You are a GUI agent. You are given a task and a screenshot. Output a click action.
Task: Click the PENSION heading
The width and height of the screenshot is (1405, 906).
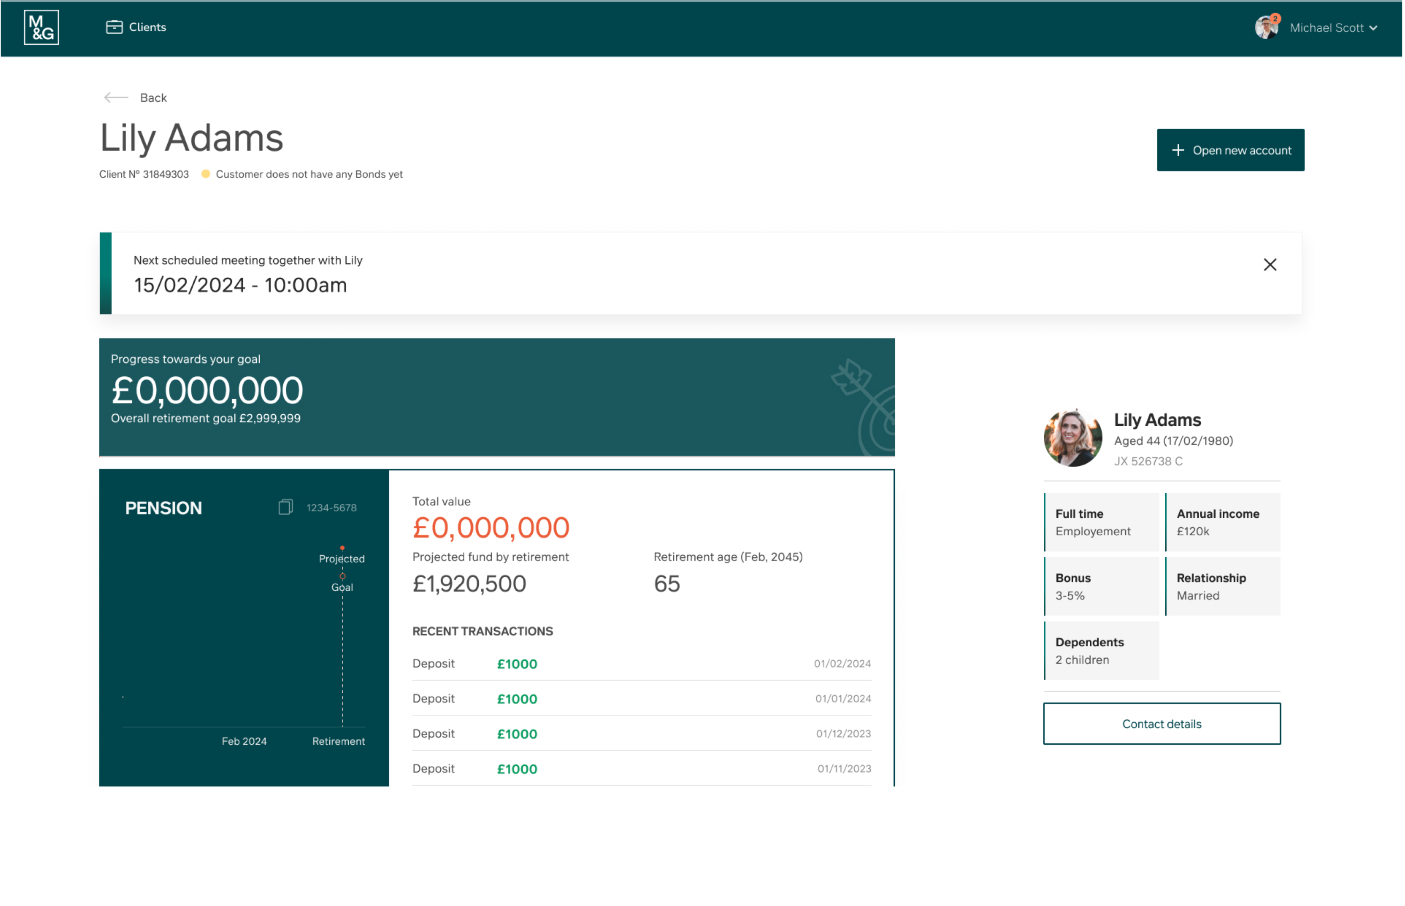(x=163, y=508)
